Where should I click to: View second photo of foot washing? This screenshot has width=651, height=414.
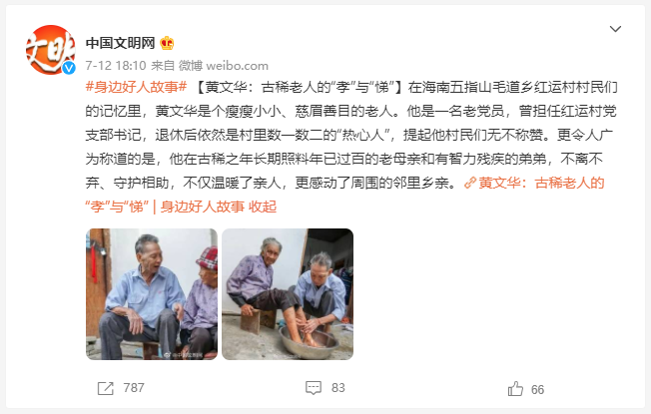(288, 294)
